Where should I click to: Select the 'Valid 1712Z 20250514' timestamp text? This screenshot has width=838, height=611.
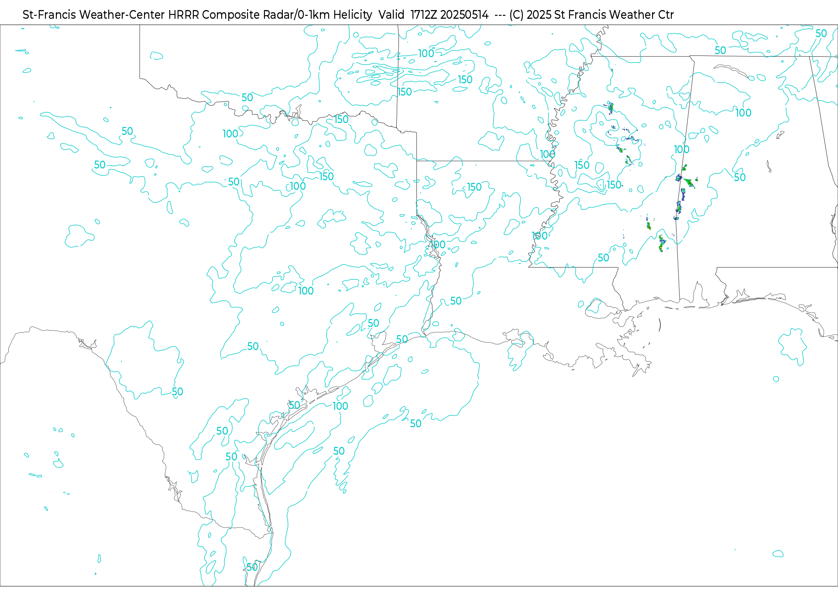(433, 15)
